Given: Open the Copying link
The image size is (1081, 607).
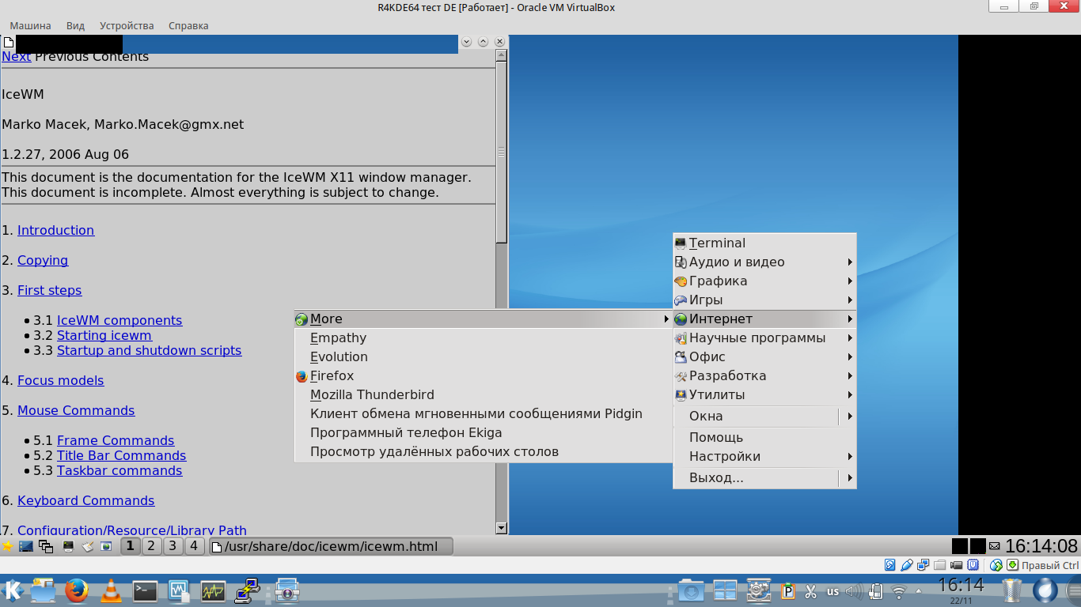Looking at the screenshot, I should (43, 261).
